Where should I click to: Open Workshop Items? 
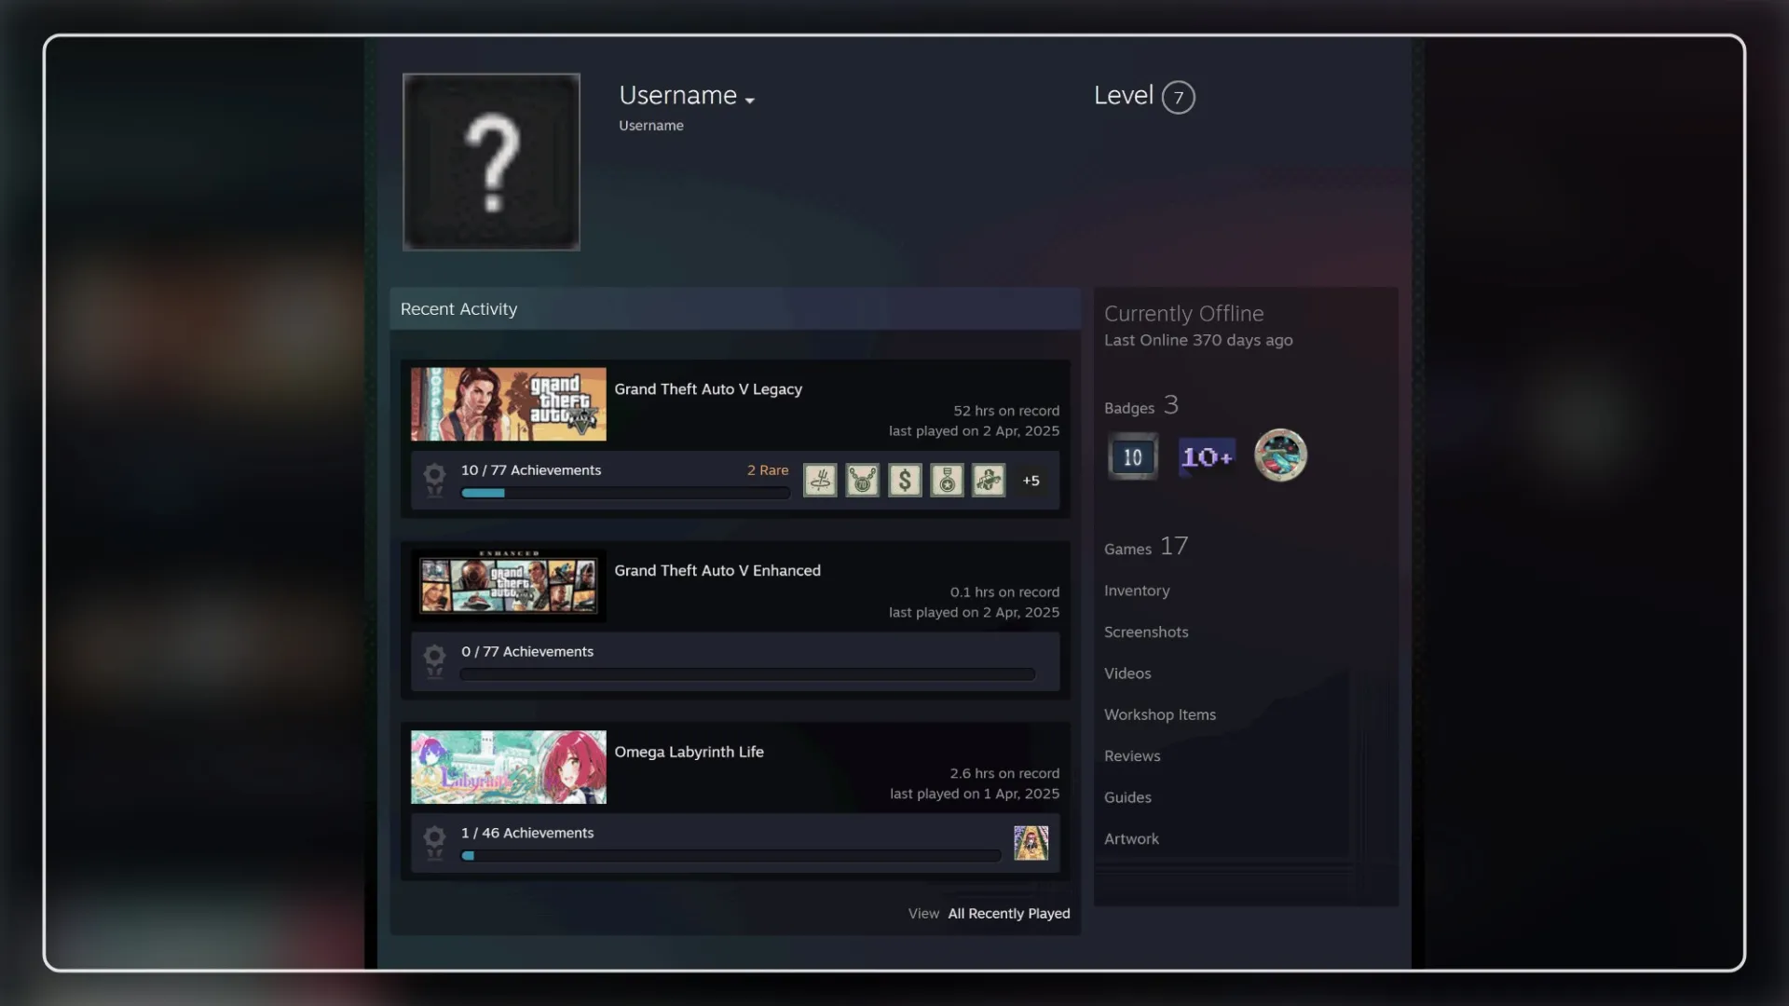coord(1160,714)
